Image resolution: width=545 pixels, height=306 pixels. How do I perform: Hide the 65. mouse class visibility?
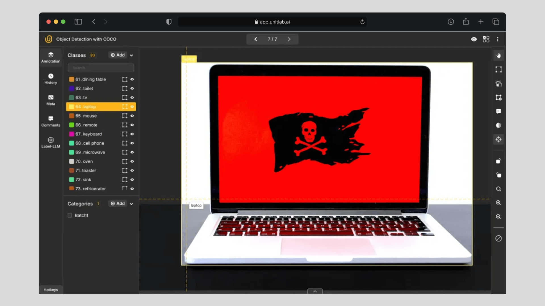click(132, 116)
